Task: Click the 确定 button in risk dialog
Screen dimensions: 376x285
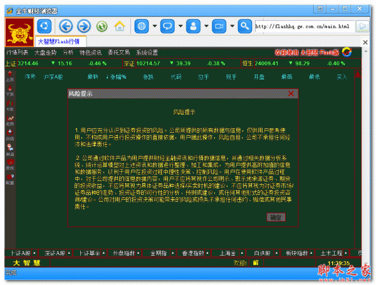Action: coord(276,217)
